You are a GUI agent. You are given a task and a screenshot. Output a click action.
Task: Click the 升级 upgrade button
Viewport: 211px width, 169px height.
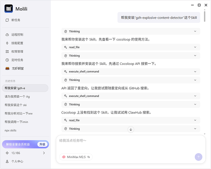point(42,144)
